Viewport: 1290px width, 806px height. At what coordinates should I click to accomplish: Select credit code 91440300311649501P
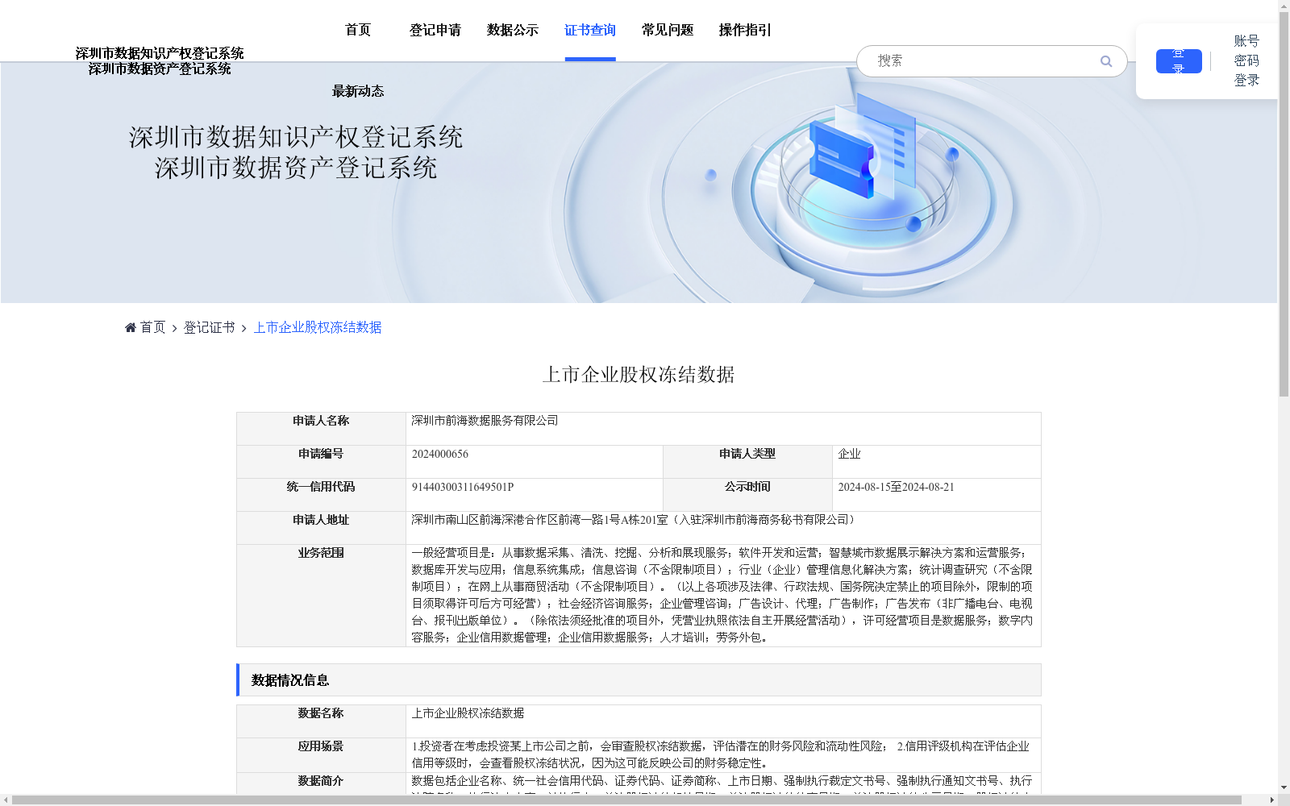click(x=463, y=487)
